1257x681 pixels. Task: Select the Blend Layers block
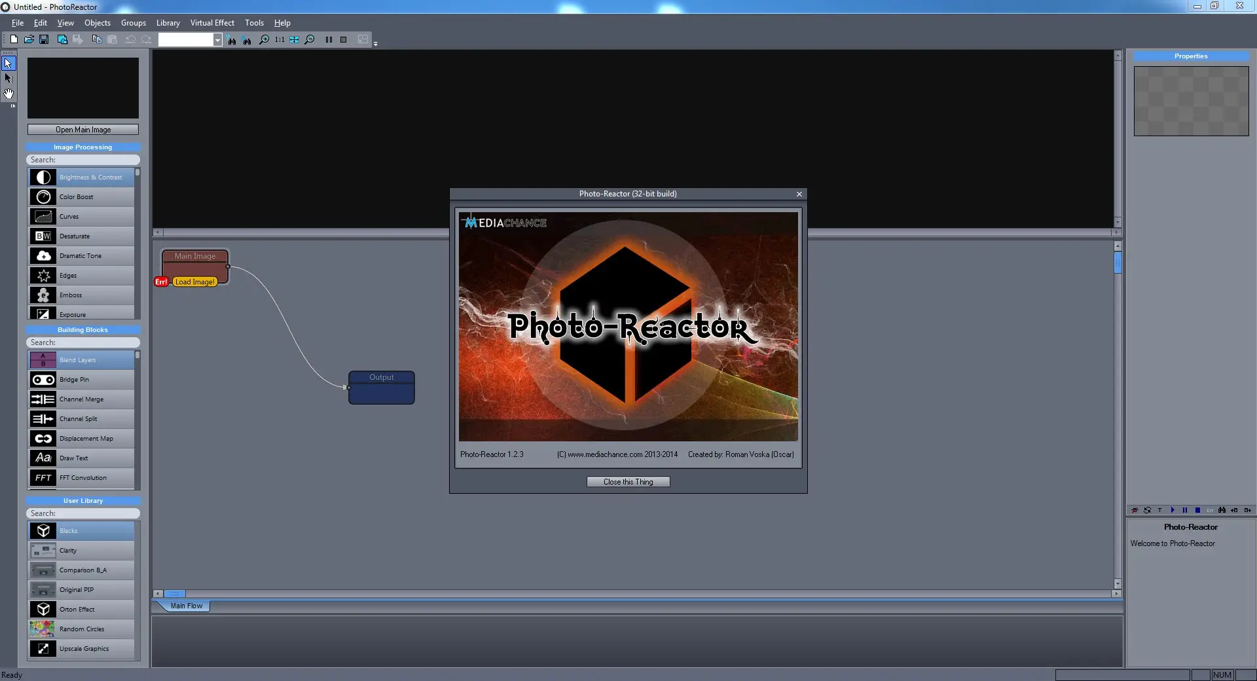click(x=82, y=360)
